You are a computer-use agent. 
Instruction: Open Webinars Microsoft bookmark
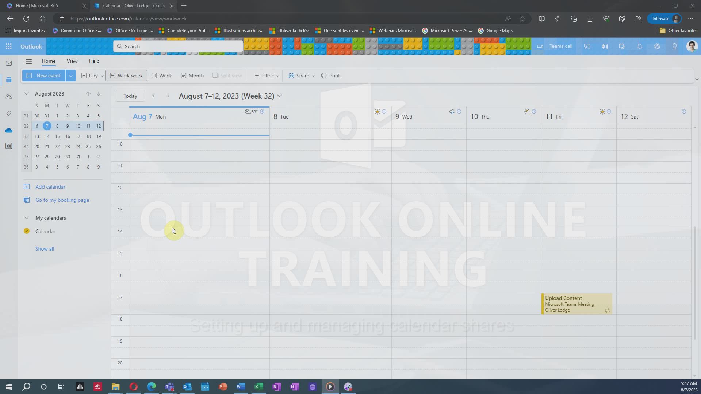[393, 31]
